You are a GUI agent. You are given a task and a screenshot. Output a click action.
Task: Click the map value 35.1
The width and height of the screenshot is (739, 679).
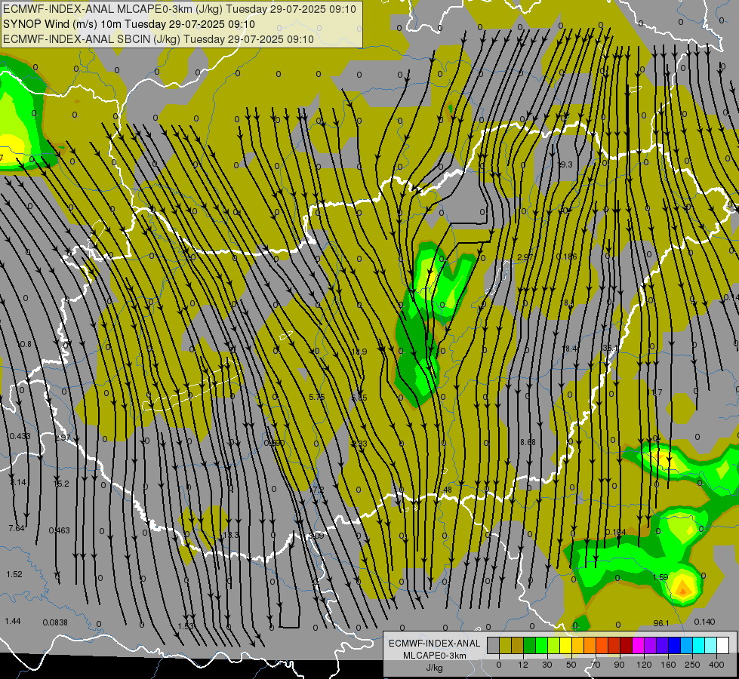[x=611, y=349]
